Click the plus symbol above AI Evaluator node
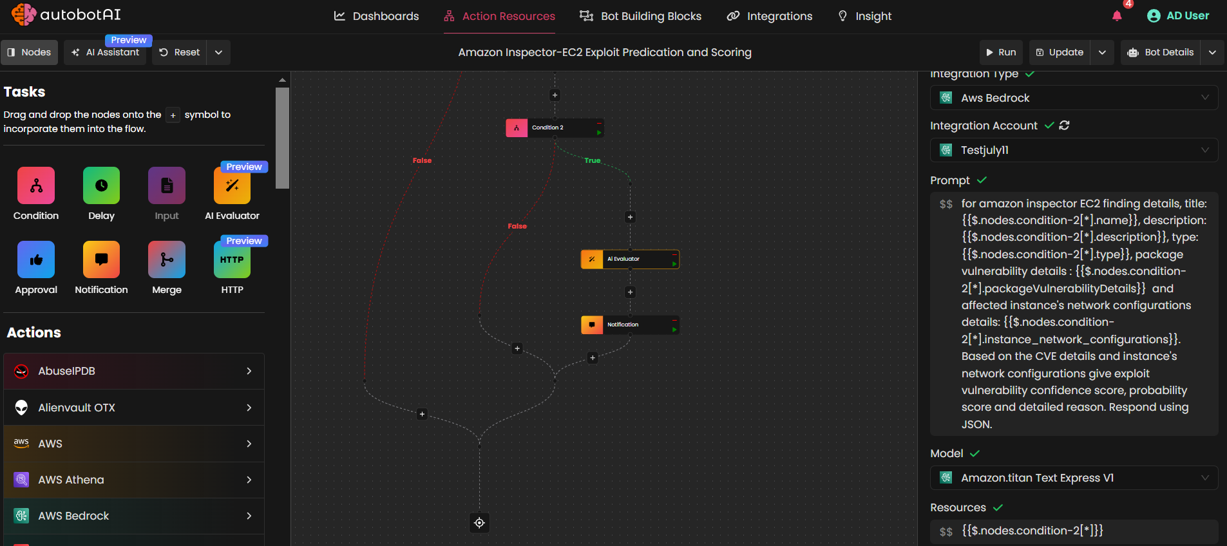This screenshot has height=546, width=1227. 630,217
